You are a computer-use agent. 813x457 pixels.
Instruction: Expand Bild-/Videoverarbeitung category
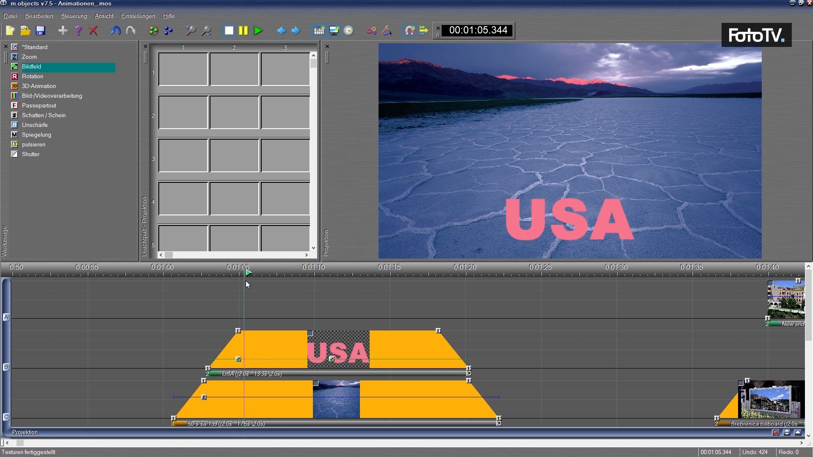point(52,95)
